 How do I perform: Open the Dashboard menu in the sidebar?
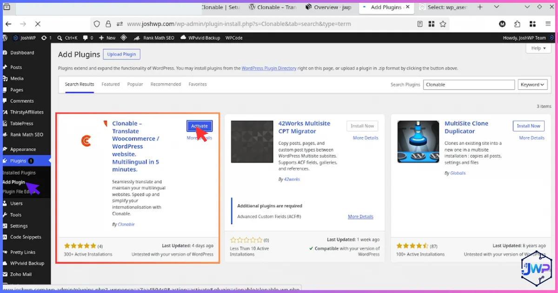point(22,53)
